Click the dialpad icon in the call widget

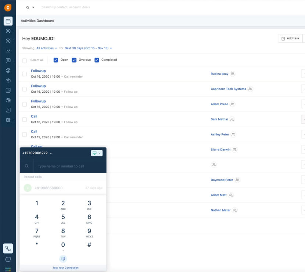click(63, 259)
